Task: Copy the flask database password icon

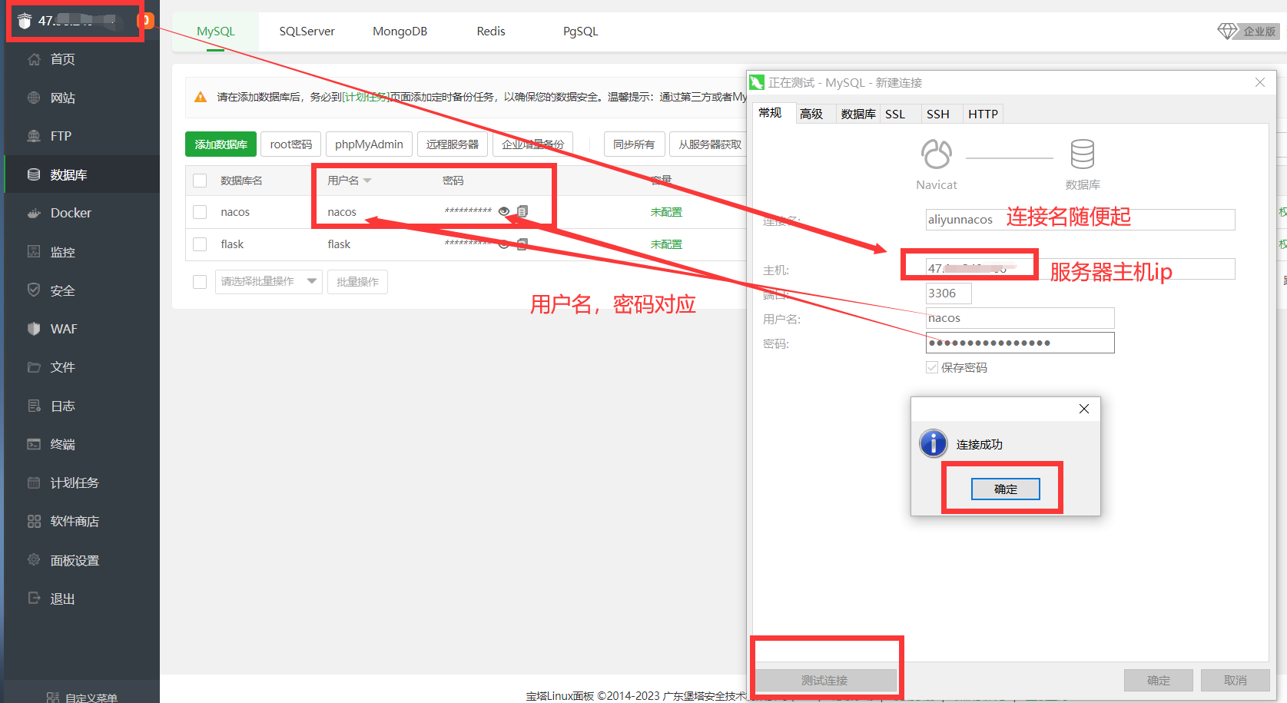Action: click(x=522, y=244)
